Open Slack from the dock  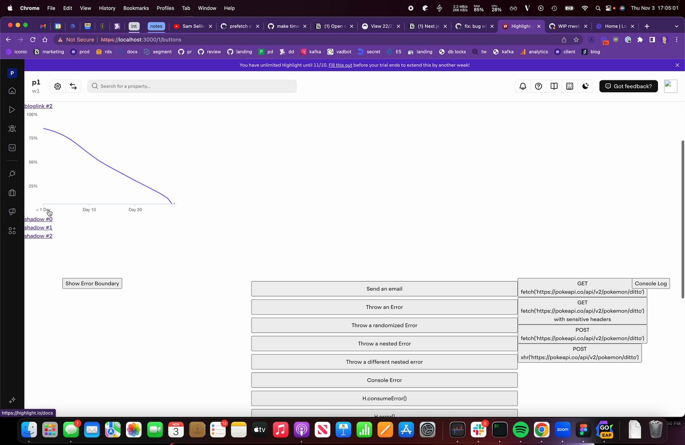[x=478, y=429]
